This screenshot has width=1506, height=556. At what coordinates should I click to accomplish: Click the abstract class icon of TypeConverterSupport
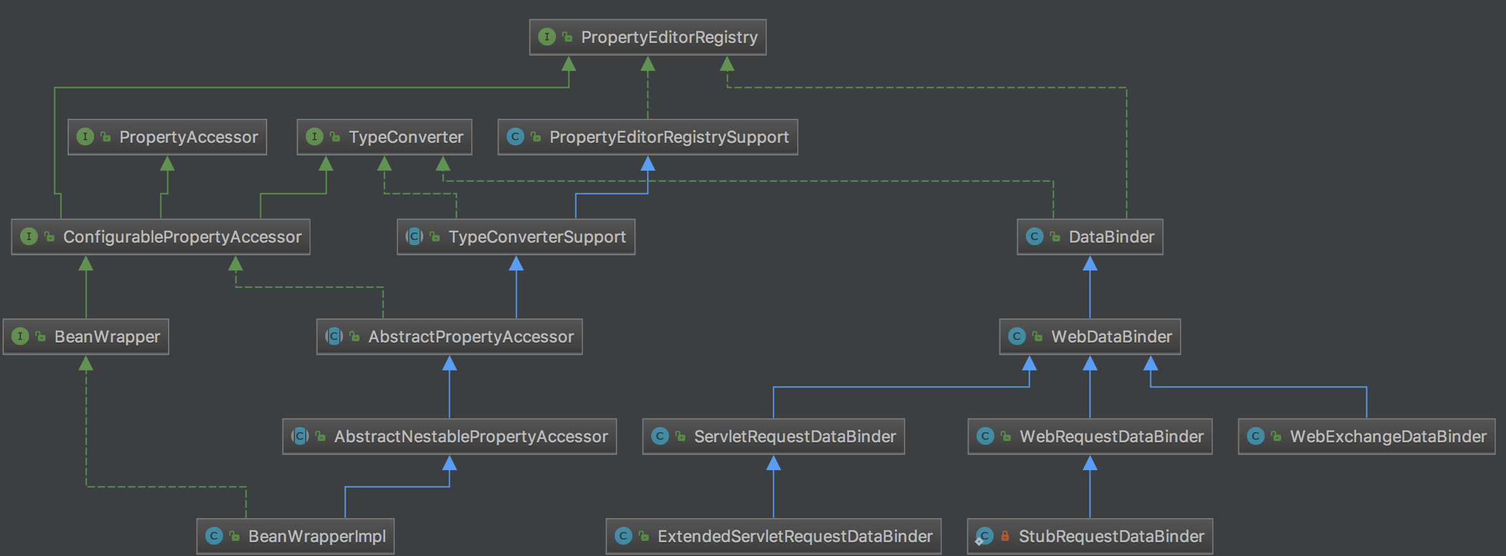pos(414,236)
